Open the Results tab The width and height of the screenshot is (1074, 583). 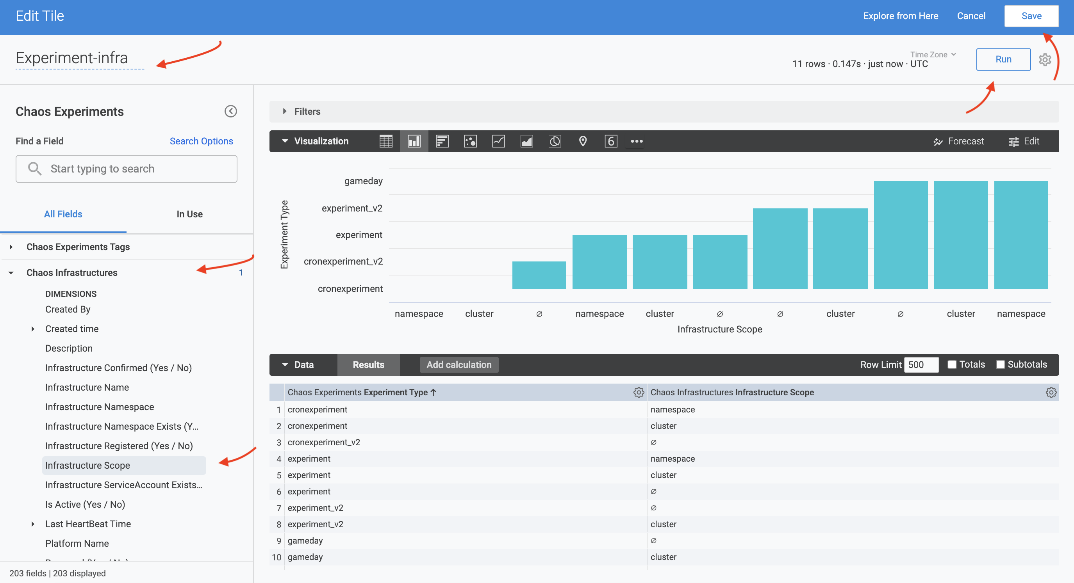click(369, 364)
